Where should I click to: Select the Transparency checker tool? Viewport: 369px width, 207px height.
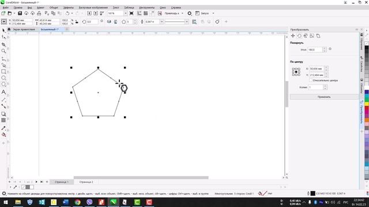(3, 120)
